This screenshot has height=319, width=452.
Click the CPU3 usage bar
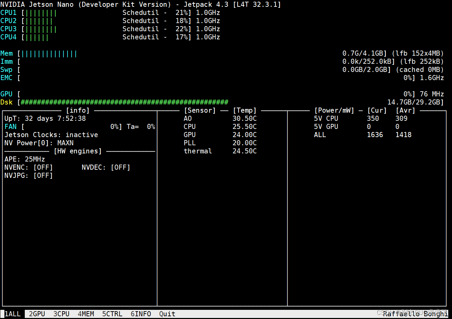click(x=41, y=29)
